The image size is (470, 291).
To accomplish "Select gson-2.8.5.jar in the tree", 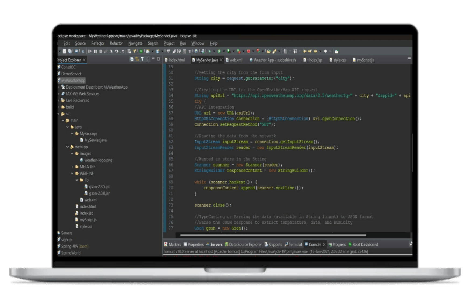I will pyautogui.click(x=97, y=187).
